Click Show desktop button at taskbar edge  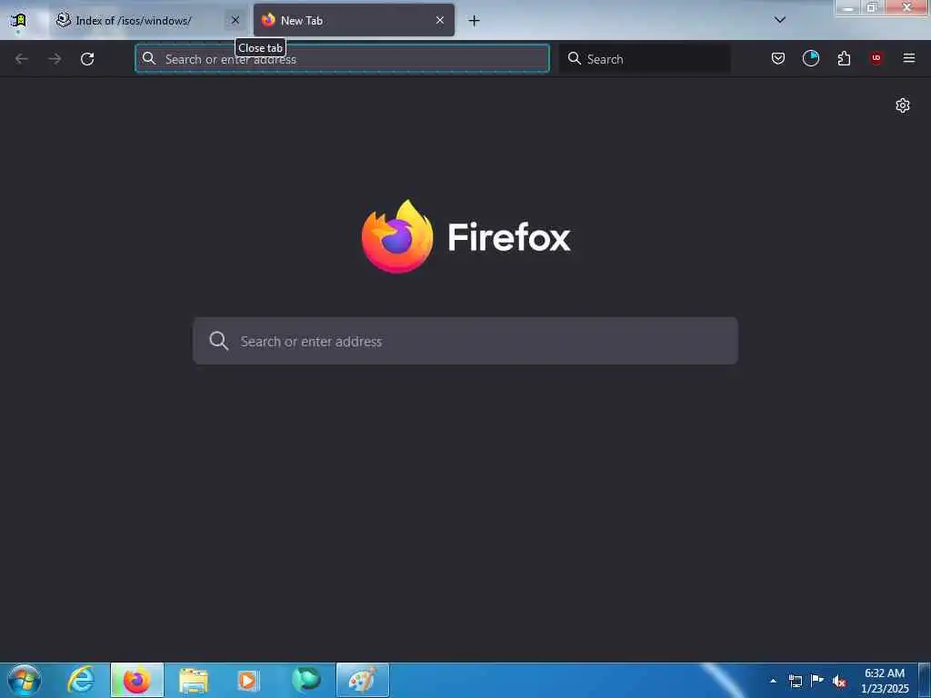point(925,680)
